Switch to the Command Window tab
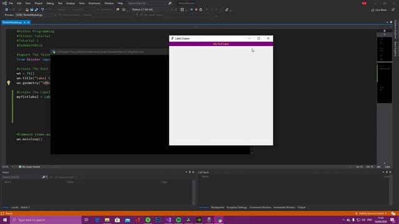This screenshot has width=399, height=224. pyautogui.click(x=260, y=207)
